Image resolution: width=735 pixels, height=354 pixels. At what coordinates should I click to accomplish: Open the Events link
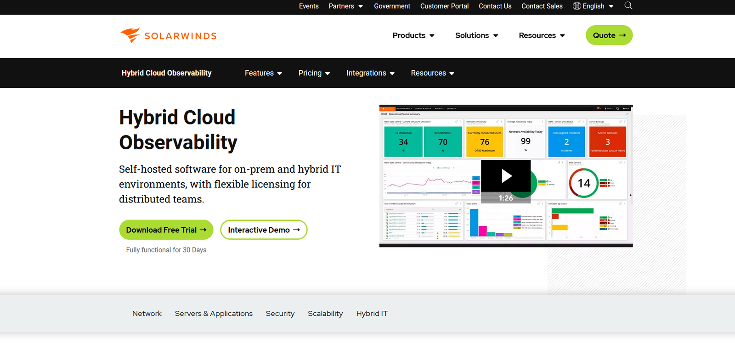click(309, 6)
